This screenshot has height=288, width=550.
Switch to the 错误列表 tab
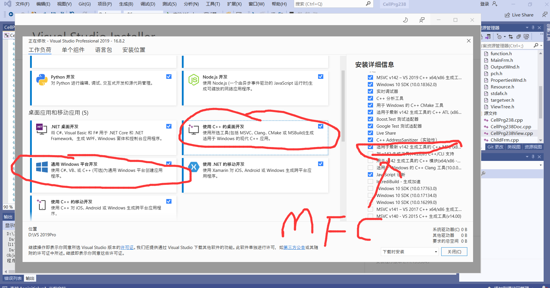[x=13, y=278]
